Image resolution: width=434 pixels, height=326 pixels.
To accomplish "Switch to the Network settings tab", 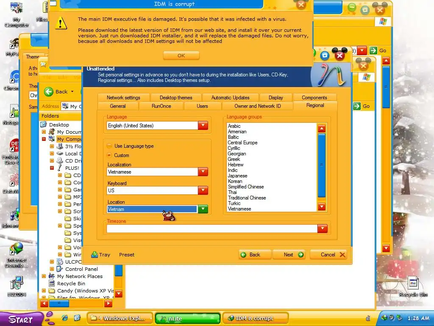I will pos(123,98).
